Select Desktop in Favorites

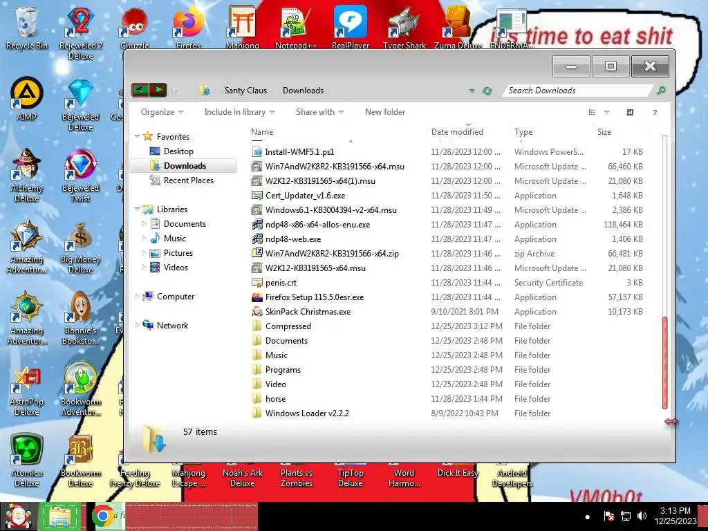pyautogui.click(x=178, y=151)
